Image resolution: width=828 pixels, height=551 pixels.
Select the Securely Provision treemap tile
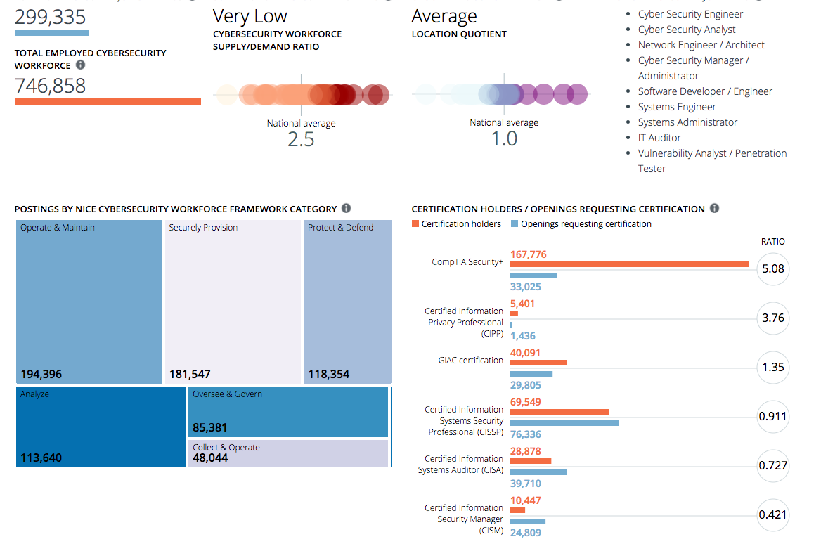click(x=233, y=302)
